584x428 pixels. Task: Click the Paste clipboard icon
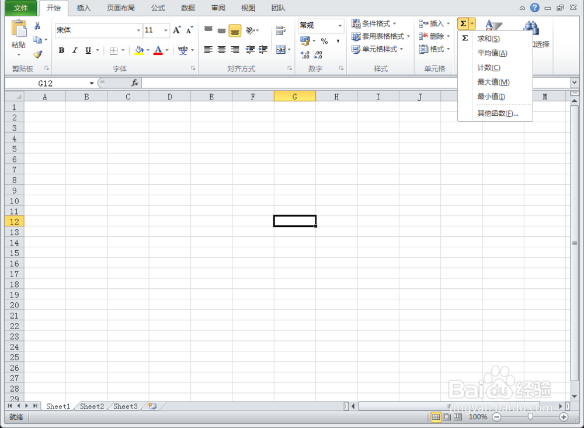[x=18, y=29]
